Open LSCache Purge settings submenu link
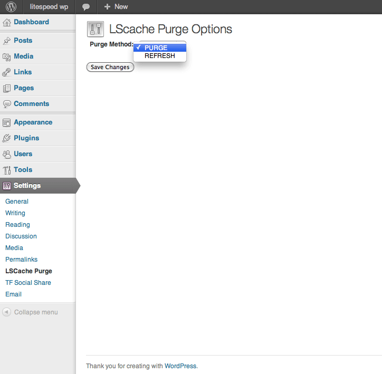Screen dimensions: 382x374 coord(28,271)
